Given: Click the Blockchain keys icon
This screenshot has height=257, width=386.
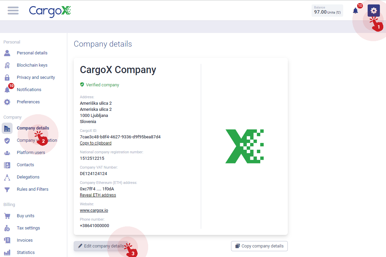Looking at the screenshot, I should pos(7,65).
